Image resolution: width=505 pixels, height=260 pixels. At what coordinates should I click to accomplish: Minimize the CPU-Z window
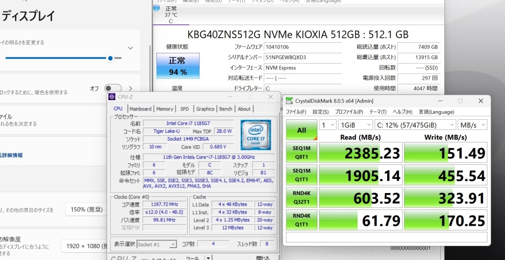click(x=230, y=97)
